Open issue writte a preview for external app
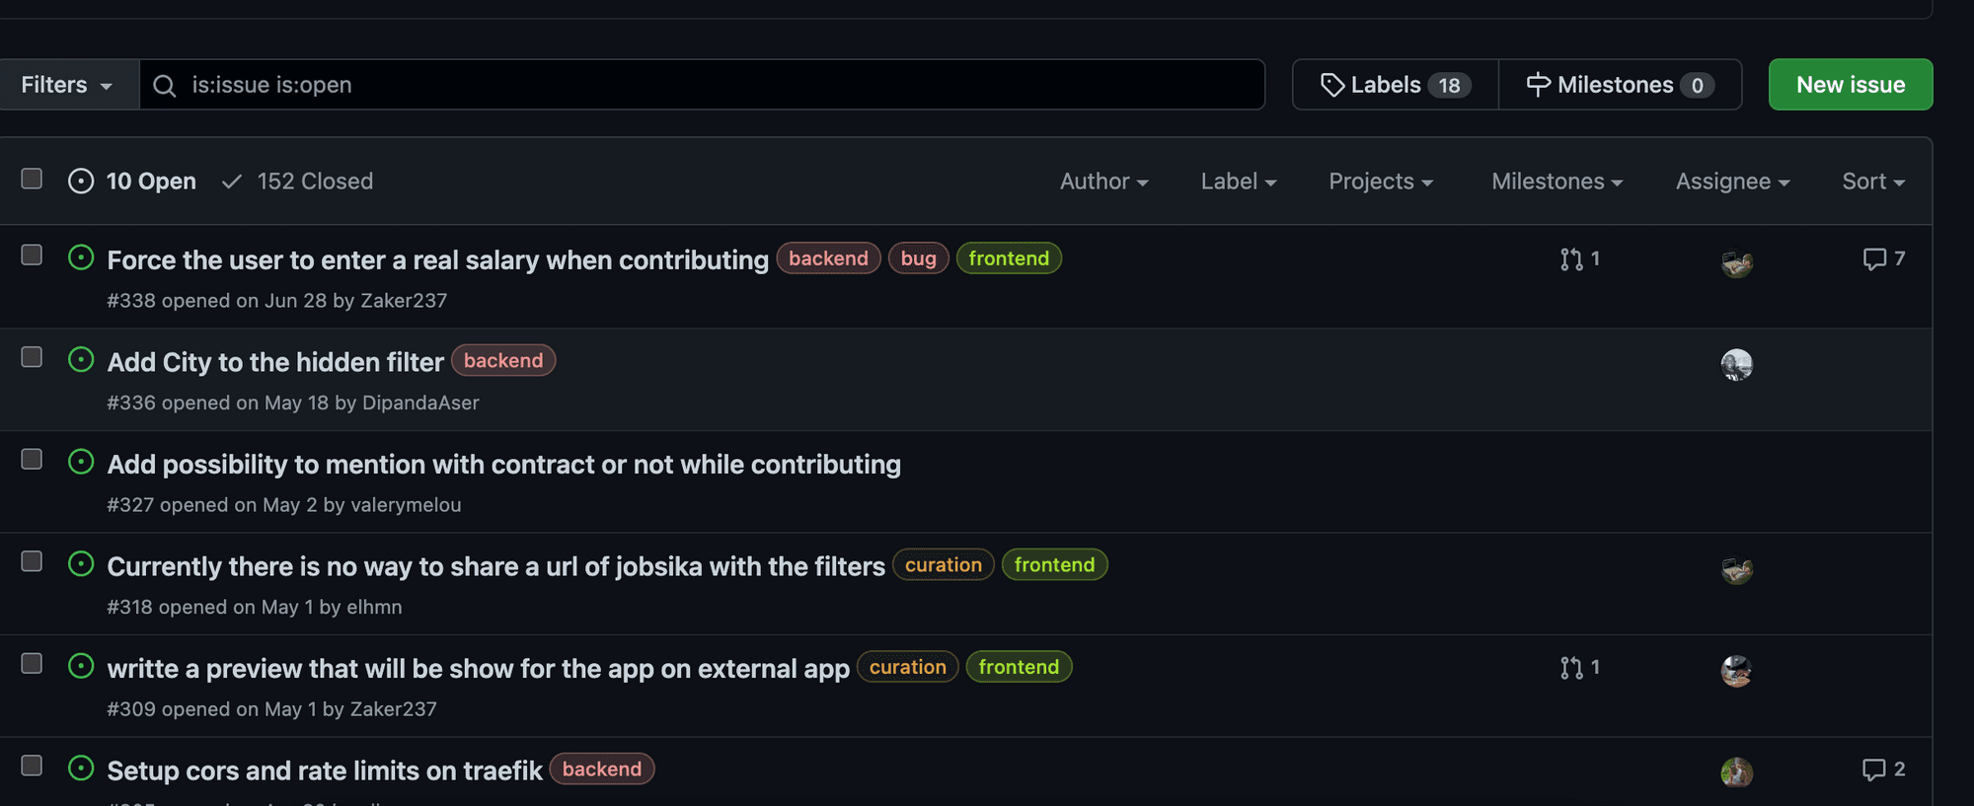 478,669
